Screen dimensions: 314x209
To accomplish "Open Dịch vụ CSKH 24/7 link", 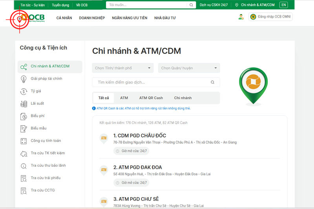I will click(x=214, y=5).
